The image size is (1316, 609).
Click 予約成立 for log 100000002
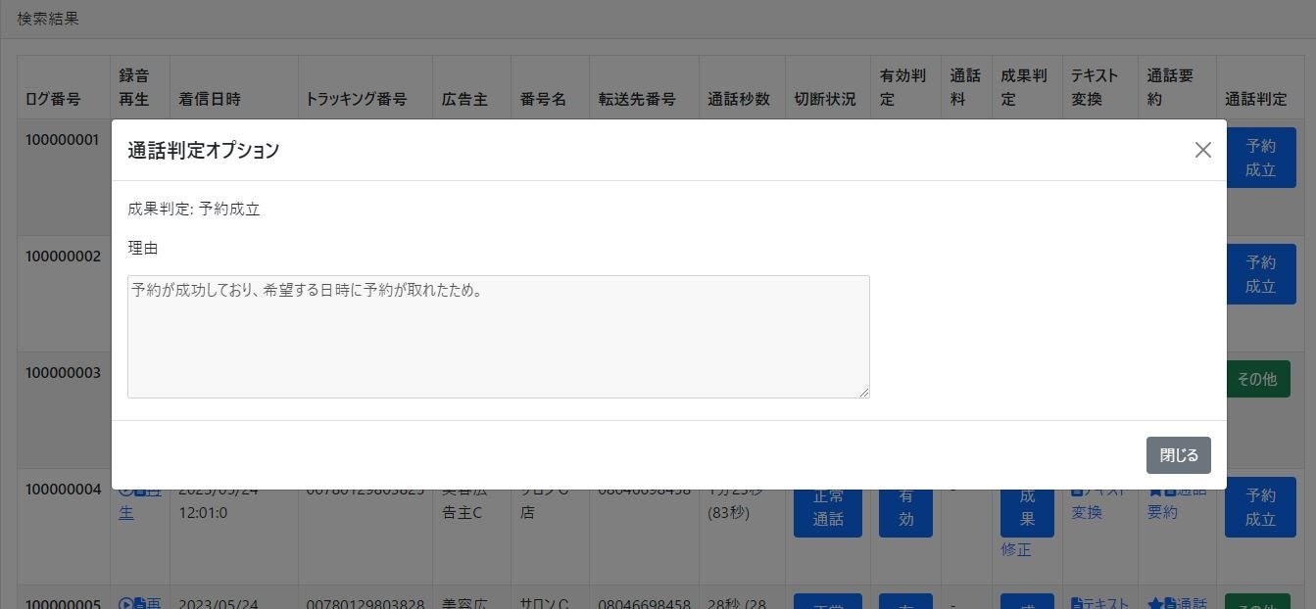click(1260, 273)
